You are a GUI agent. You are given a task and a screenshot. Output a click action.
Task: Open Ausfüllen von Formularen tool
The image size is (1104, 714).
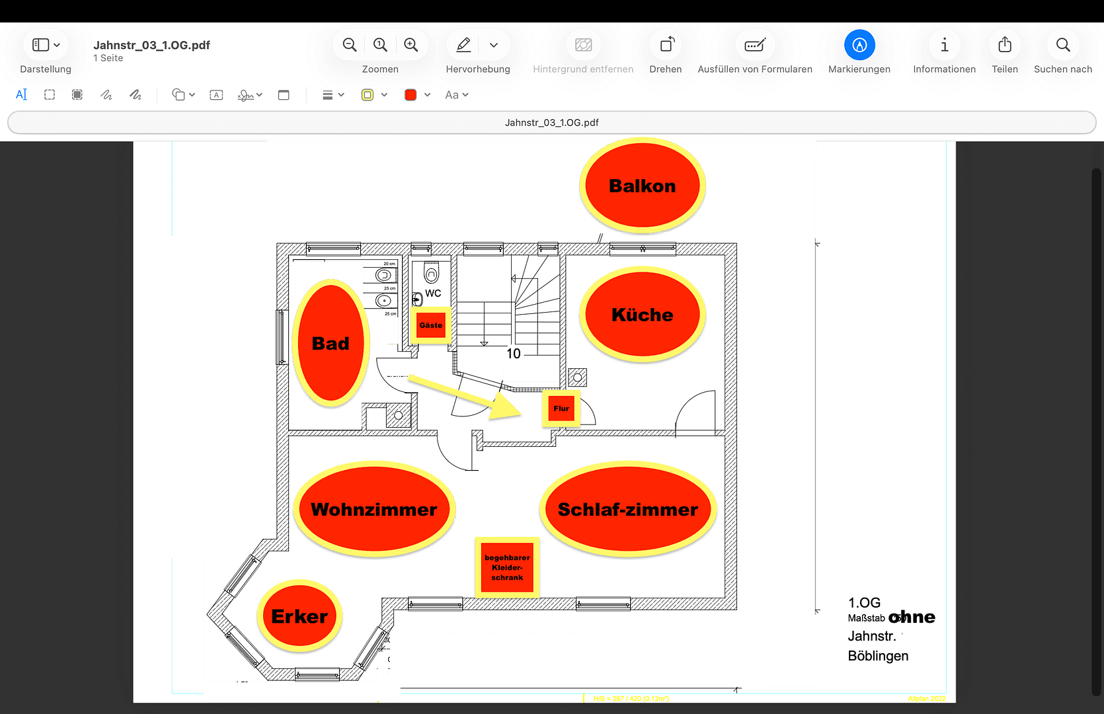754,45
